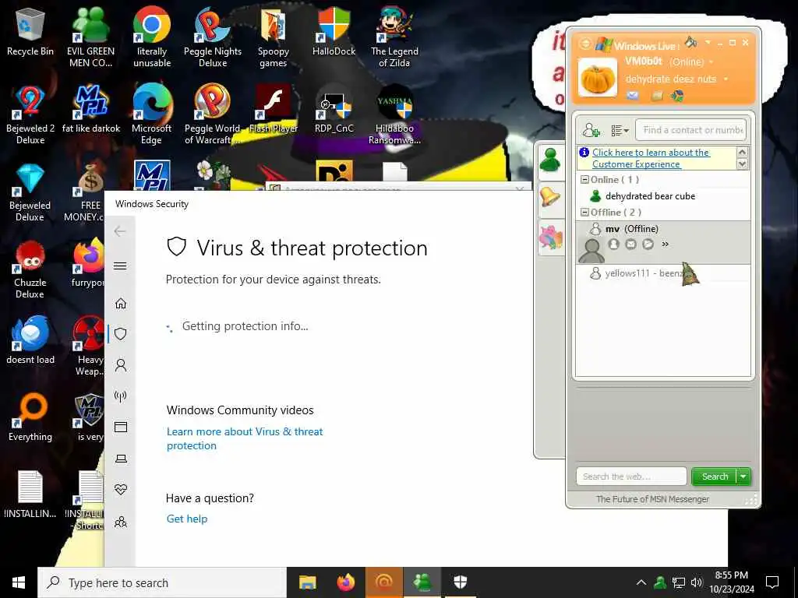
Task: Collapse the Online (1) contact group
Action: tap(584, 180)
